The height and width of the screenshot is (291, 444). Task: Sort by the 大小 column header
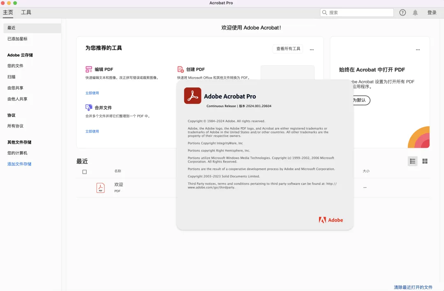[366, 171]
